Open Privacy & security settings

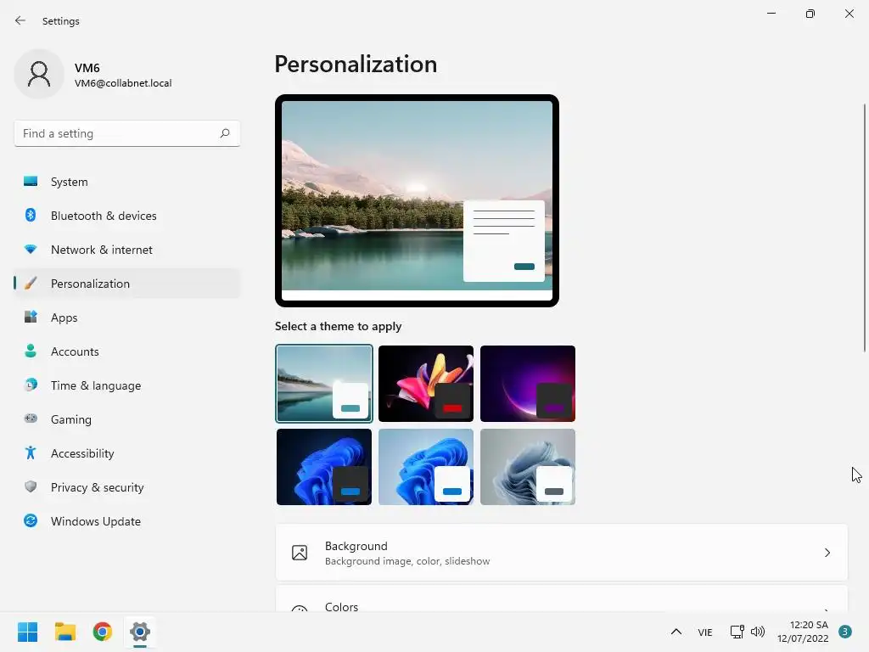pos(127,487)
